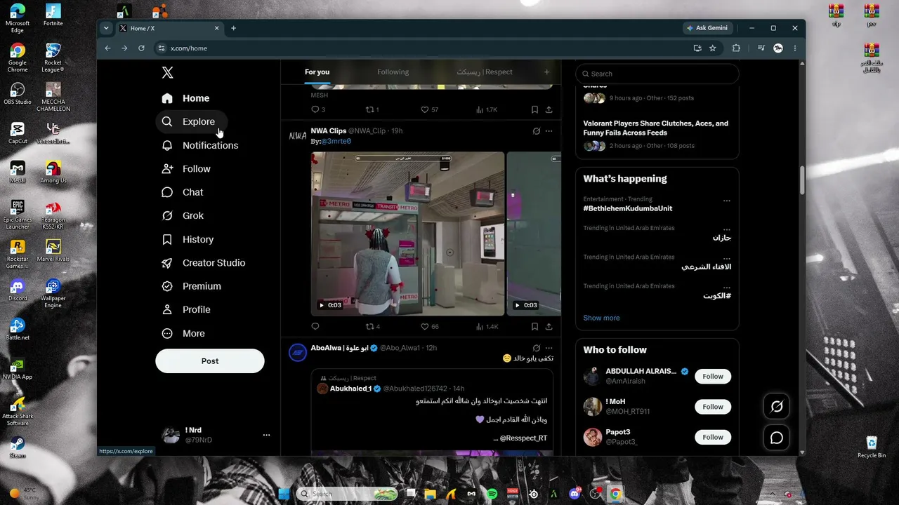Open Chrome media controls icon

tap(761, 48)
